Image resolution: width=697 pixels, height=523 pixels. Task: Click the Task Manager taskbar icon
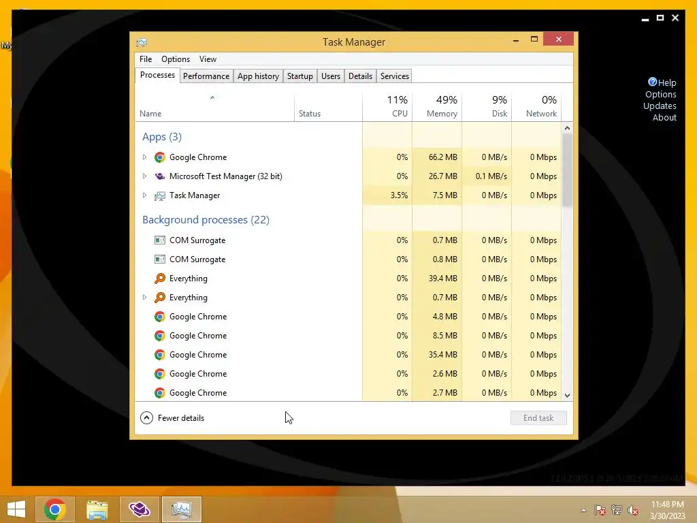pyautogui.click(x=181, y=509)
